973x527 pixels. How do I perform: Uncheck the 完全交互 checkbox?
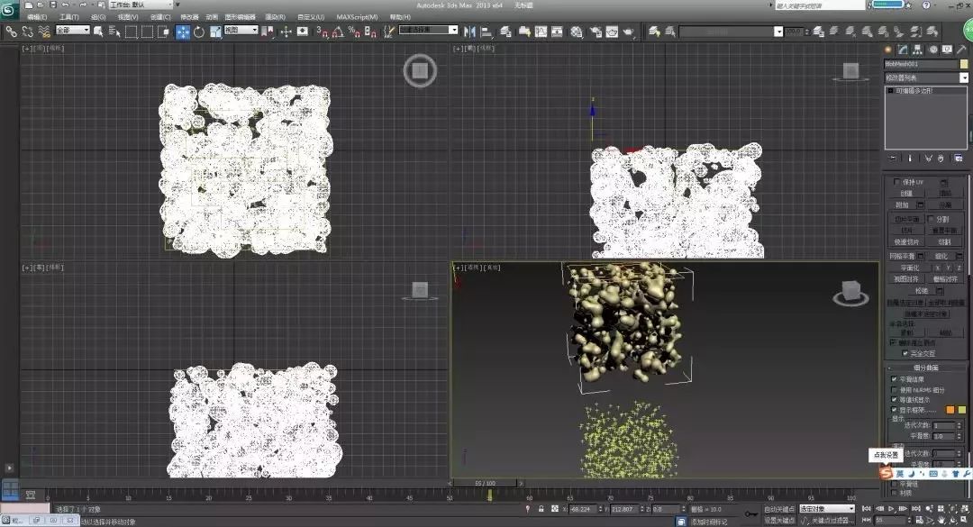tap(905, 353)
